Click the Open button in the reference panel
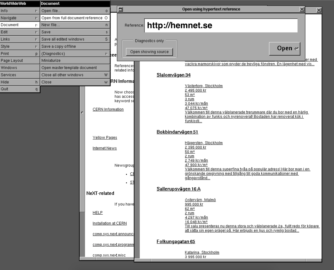This screenshot has height=270, width=334. point(285,48)
